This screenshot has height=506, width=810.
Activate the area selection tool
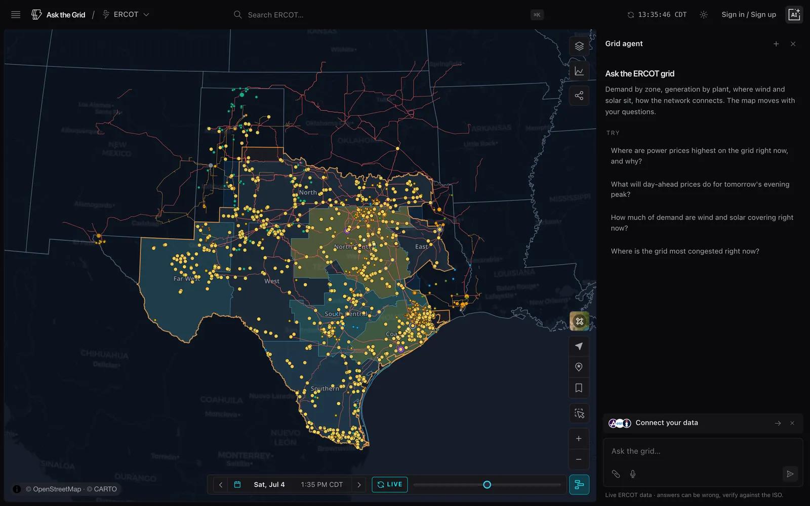tap(579, 413)
